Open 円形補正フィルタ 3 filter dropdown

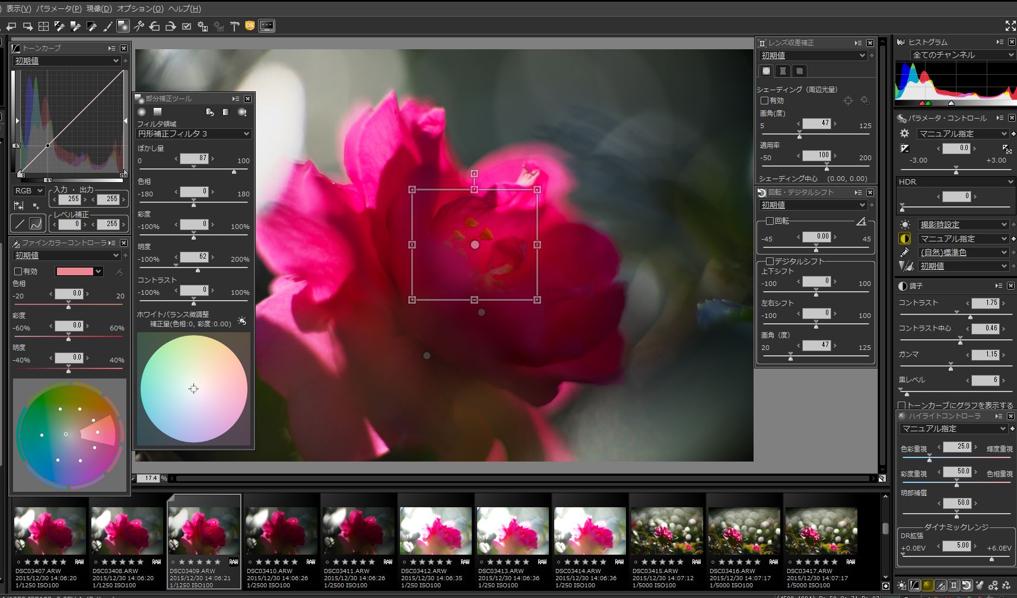194,134
